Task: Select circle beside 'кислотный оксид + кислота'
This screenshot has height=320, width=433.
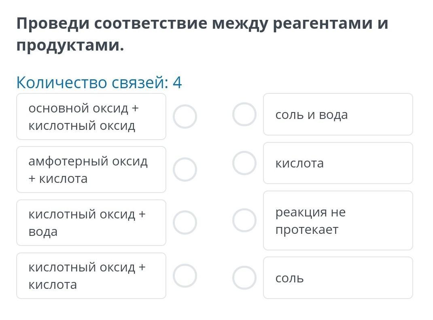Action: [x=185, y=275]
